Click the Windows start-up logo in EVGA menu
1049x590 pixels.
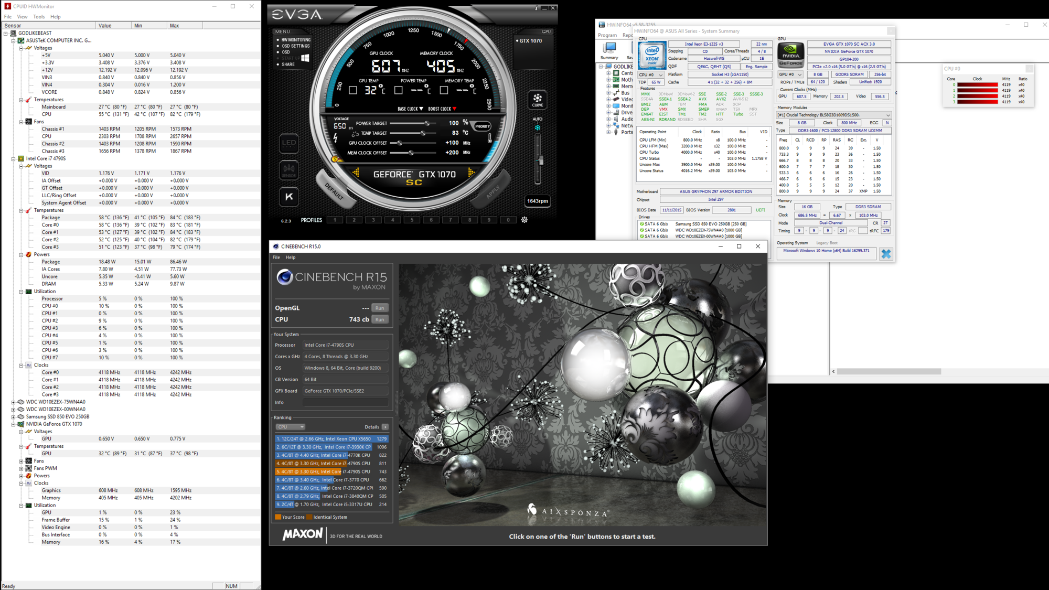(305, 58)
